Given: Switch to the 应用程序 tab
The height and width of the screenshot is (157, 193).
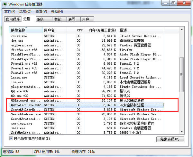Looking at the screenshot, I should (13, 19).
